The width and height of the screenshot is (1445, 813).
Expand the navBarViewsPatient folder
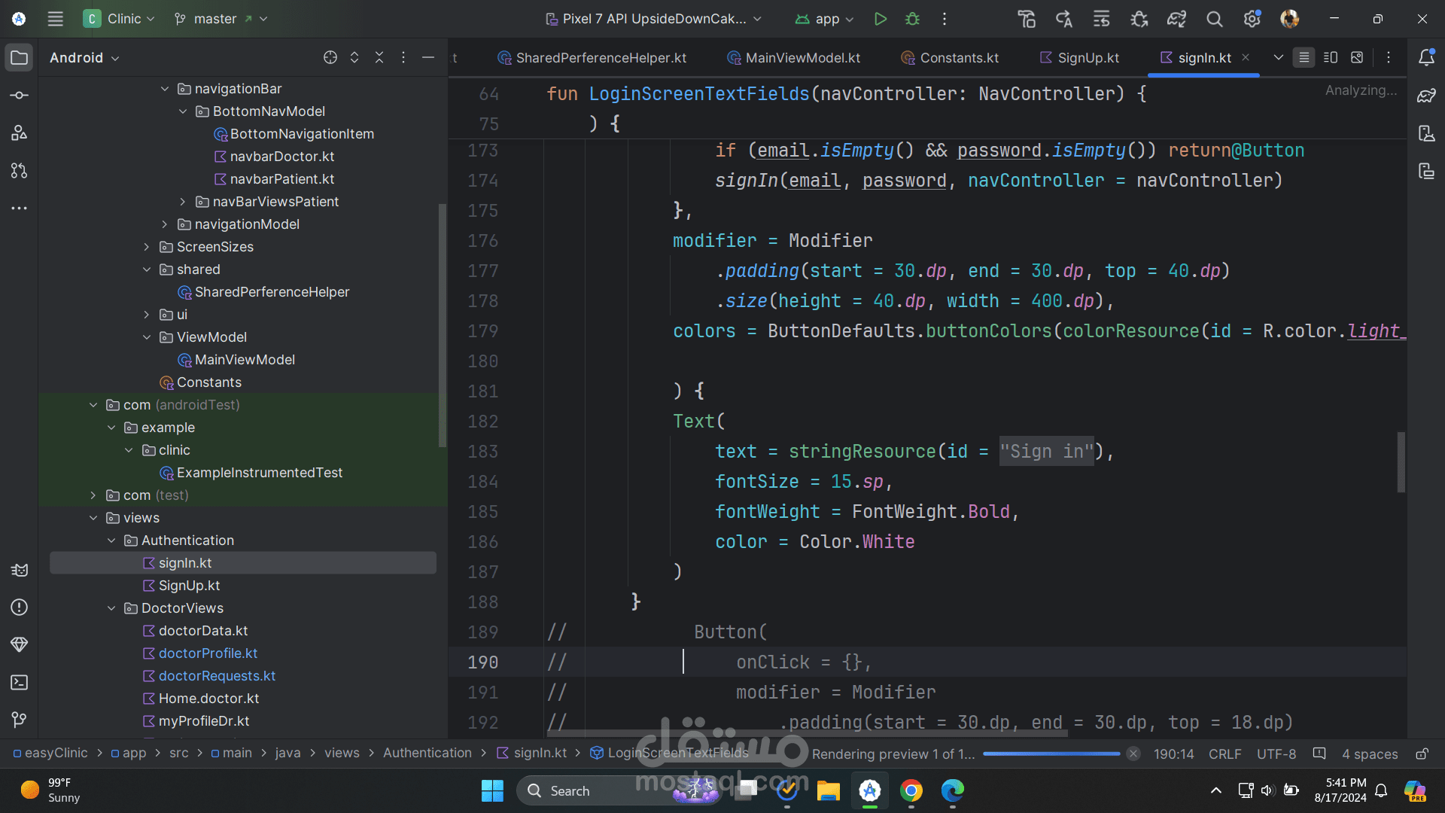(x=183, y=202)
